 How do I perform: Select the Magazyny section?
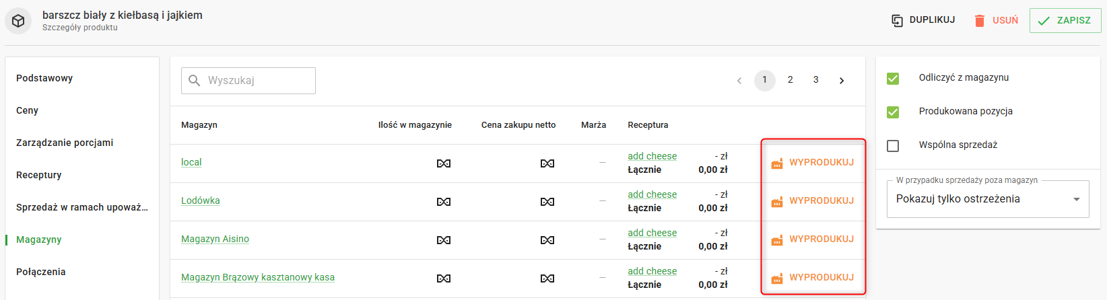pyautogui.click(x=39, y=239)
